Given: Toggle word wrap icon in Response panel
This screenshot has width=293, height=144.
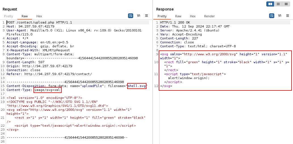Looking at the screenshot, I should 272,16.
